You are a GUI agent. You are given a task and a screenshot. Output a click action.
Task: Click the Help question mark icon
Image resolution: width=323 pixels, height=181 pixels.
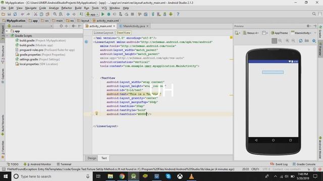[x=178, y=14]
